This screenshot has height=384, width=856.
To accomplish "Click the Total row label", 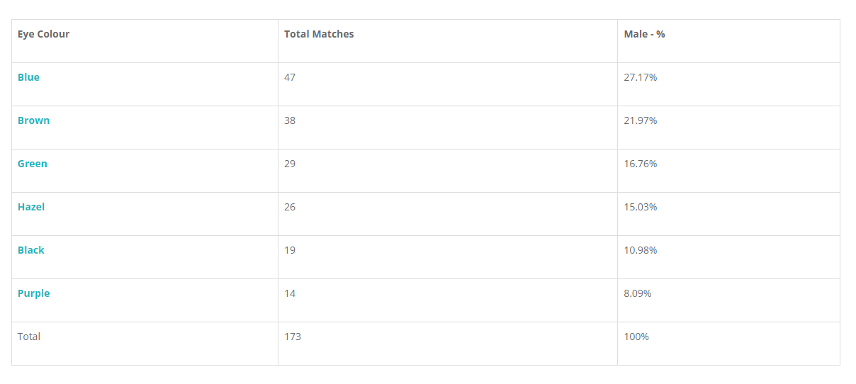I will [x=29, y=337].
